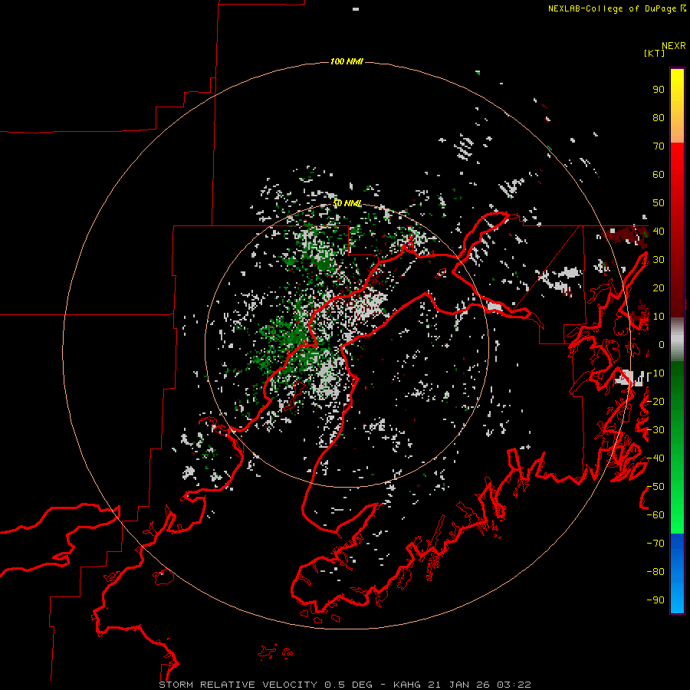
Task: Click the KAHG station identifier in caption
Action: coord(407,685)
